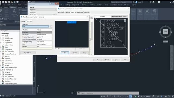Open the Express menu in menu bar
This screenshot has width=174, height=98.
[x=134, y=5]
